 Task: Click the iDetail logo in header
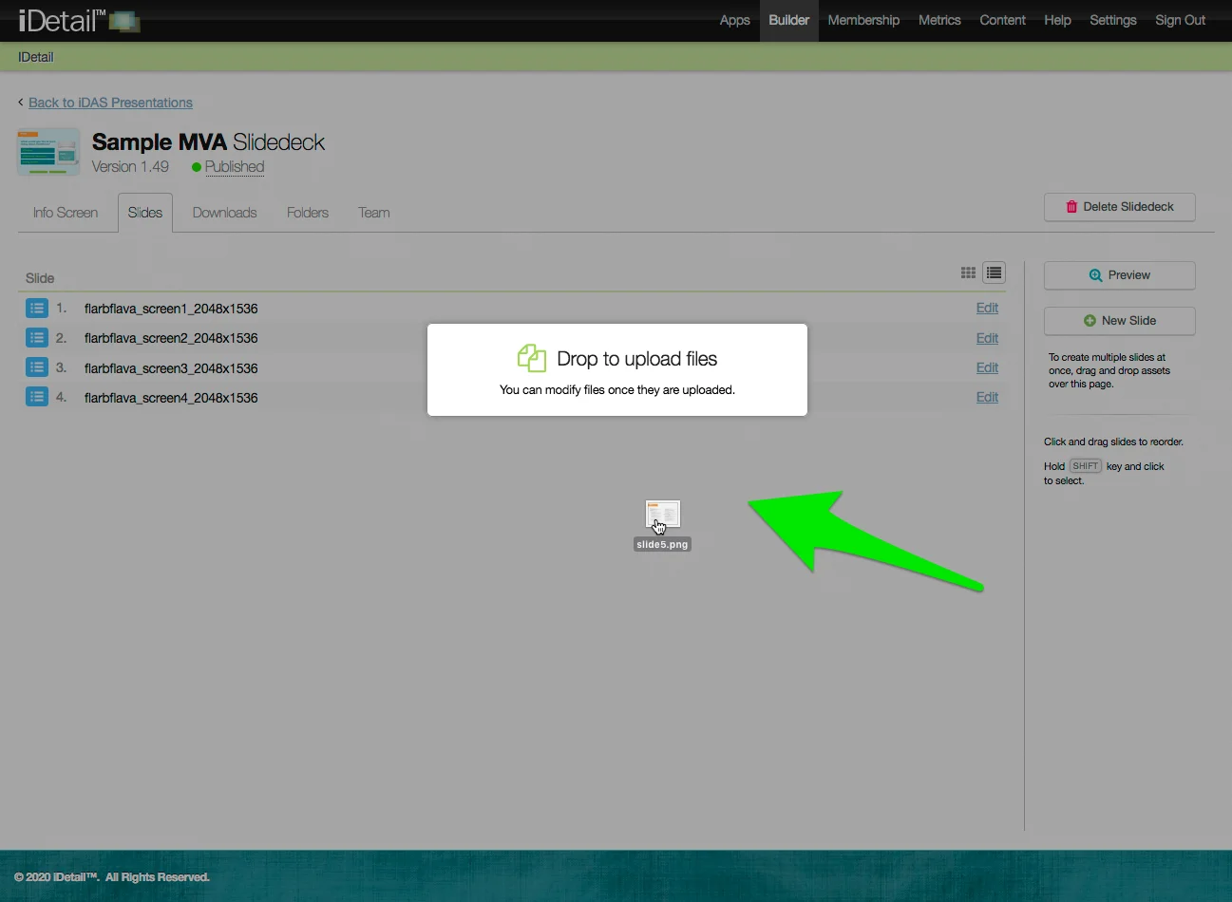[79, 20]
